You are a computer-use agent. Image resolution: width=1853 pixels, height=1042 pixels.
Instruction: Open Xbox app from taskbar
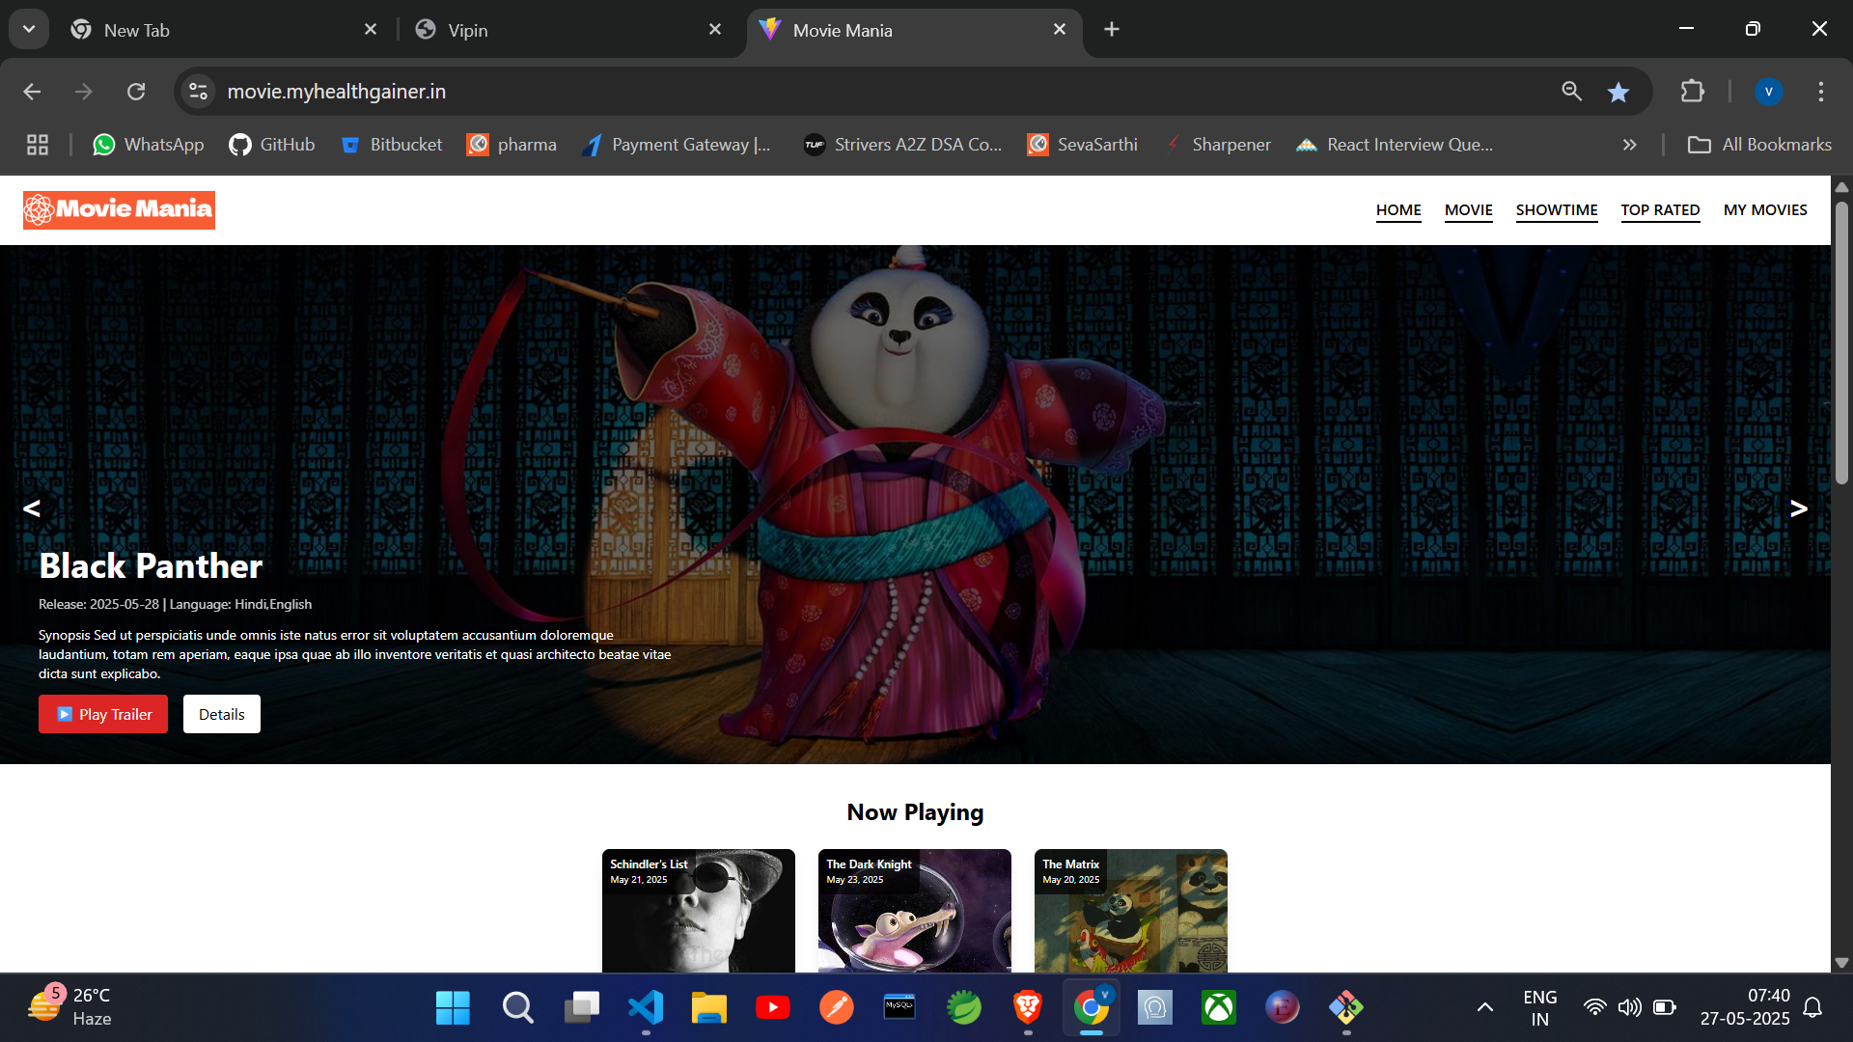(x=1219, y=1007)
